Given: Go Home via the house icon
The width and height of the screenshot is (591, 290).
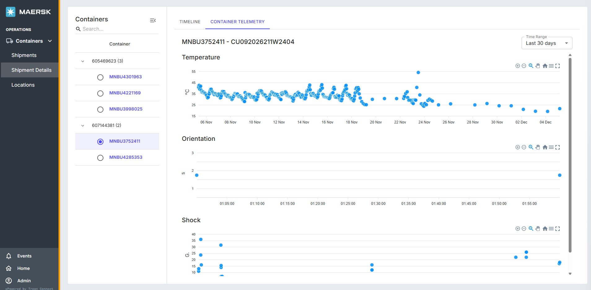Looking at the screenshot, I should coord(9,268).
